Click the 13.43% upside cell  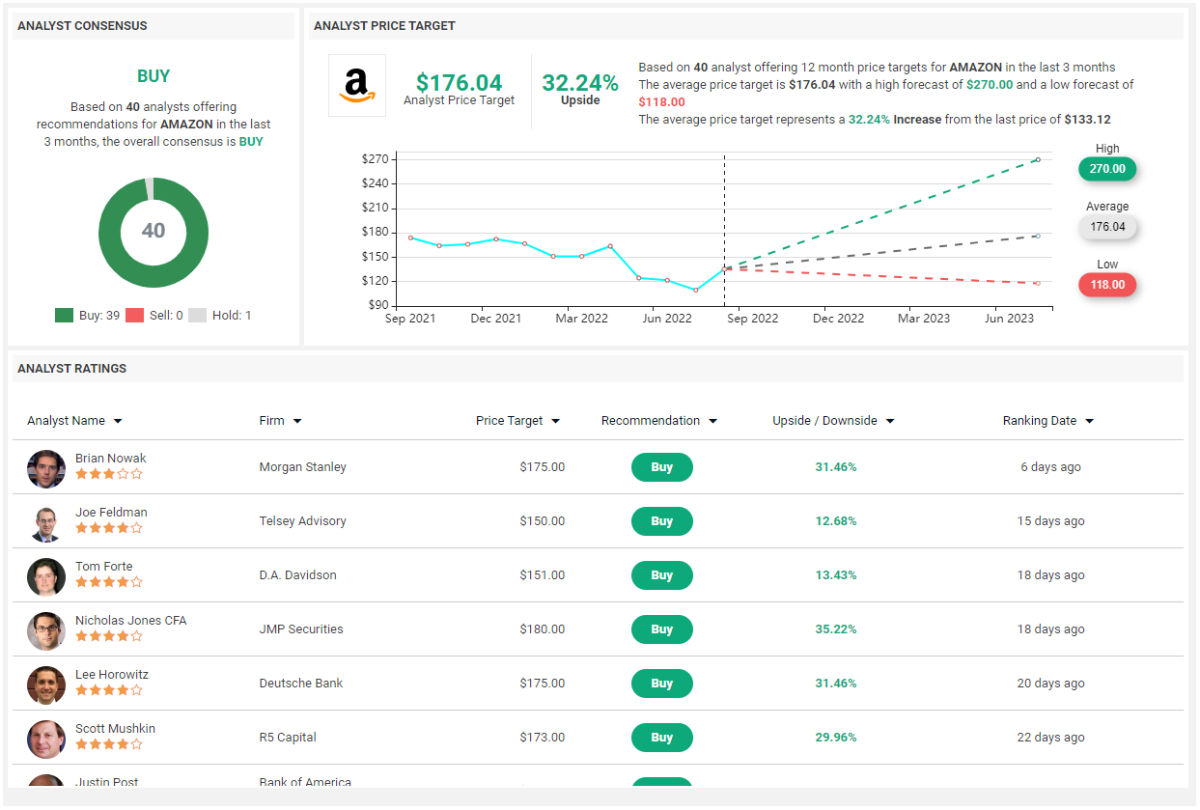(836, 575)
